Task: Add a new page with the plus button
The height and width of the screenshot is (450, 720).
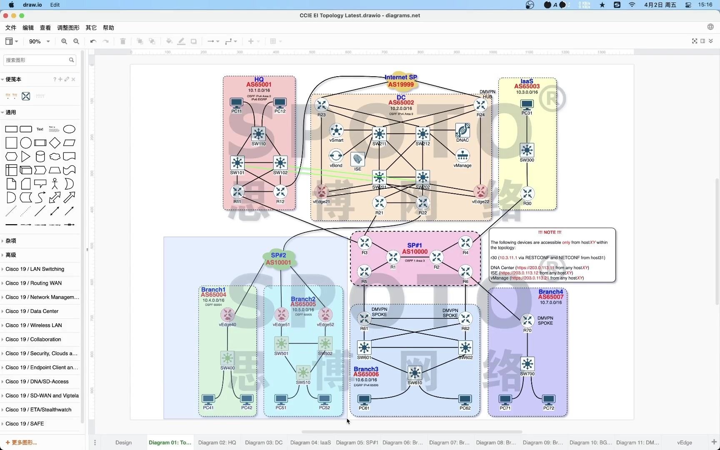Action: pos(713,442)
